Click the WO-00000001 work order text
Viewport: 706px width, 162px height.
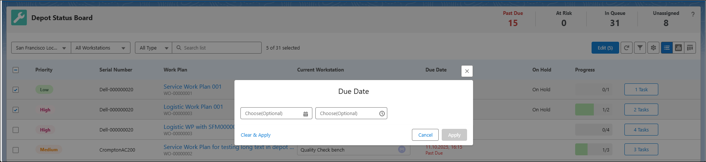(x=178, y=93)
